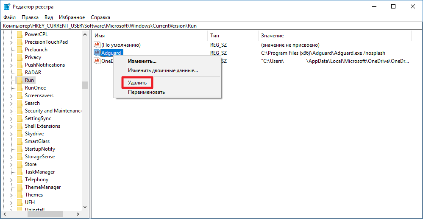This screenshot has width=423, height=219.
Task: Click the registry path address bar
Action: tap(212, 26)
